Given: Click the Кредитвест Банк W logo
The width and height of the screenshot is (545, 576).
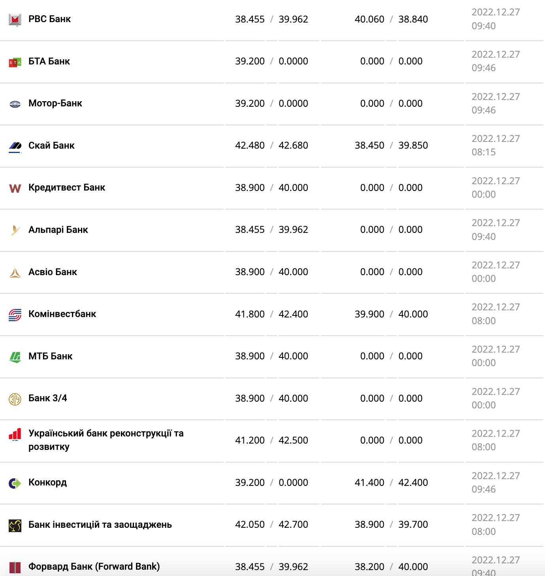Looking at the screenshot, I should coord(15,188).
